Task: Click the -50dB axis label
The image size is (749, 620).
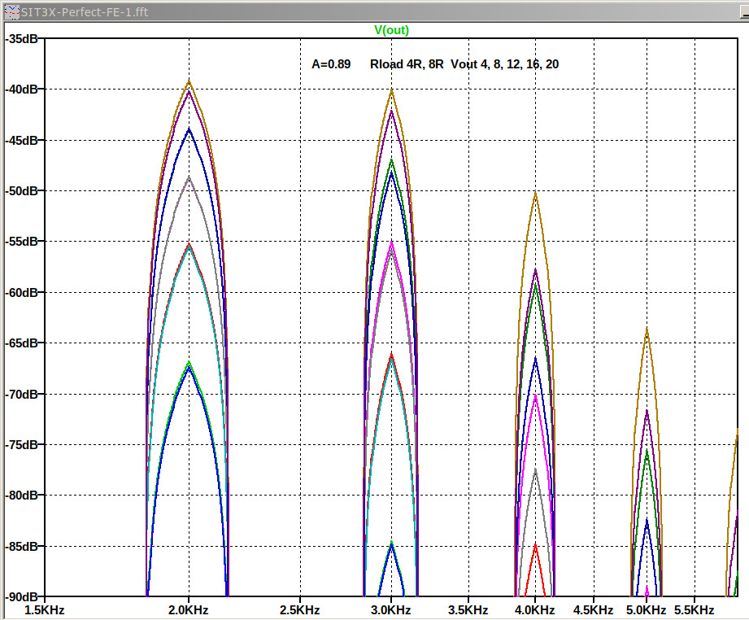Action: 21,191
